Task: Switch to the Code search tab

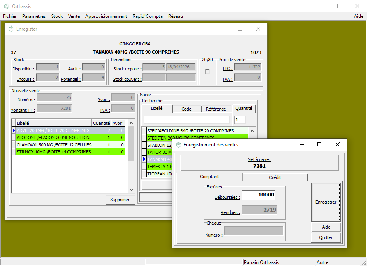Action: click(186, 109)
